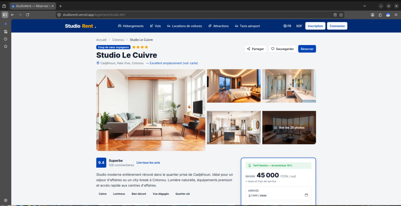Open Excellent emplacement (voir carte) link
Screen dimensions: 401x206
click(x=172, y=63)
